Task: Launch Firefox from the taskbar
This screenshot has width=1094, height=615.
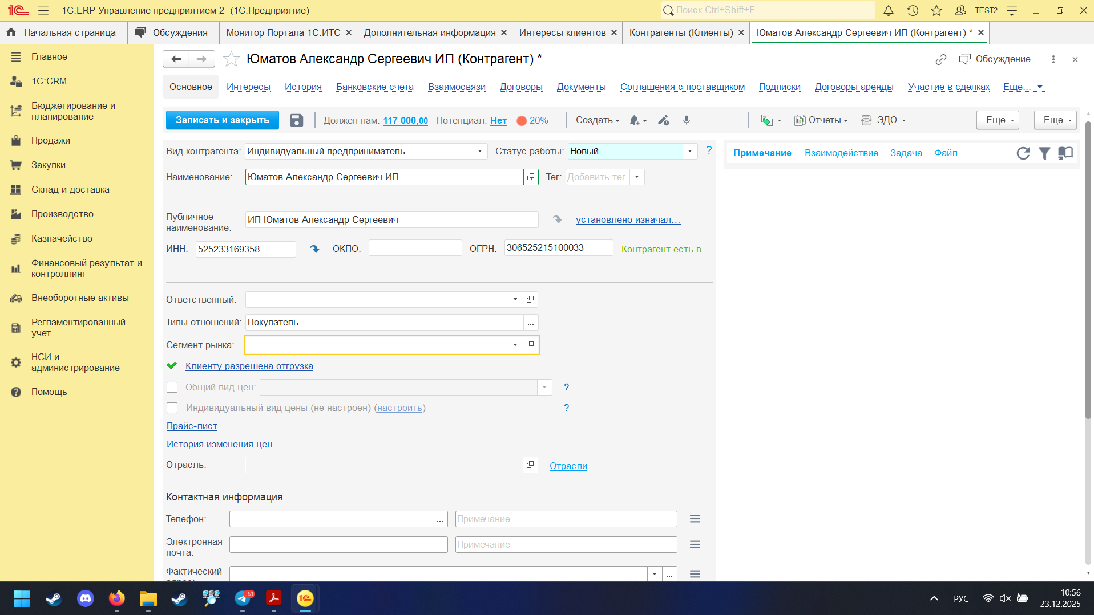Action: pyautogui.click(x=117, y=598)
